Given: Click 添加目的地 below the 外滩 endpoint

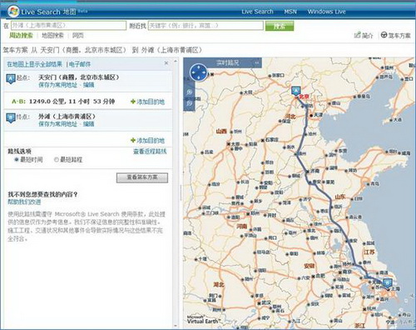Looking at the screenshot, I should [147, 141].
